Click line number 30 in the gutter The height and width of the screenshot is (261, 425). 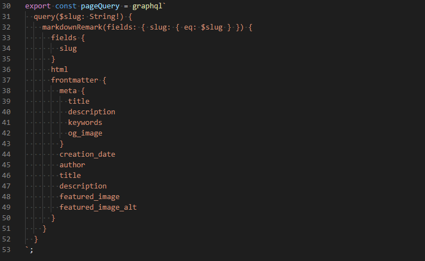(7, 6)
